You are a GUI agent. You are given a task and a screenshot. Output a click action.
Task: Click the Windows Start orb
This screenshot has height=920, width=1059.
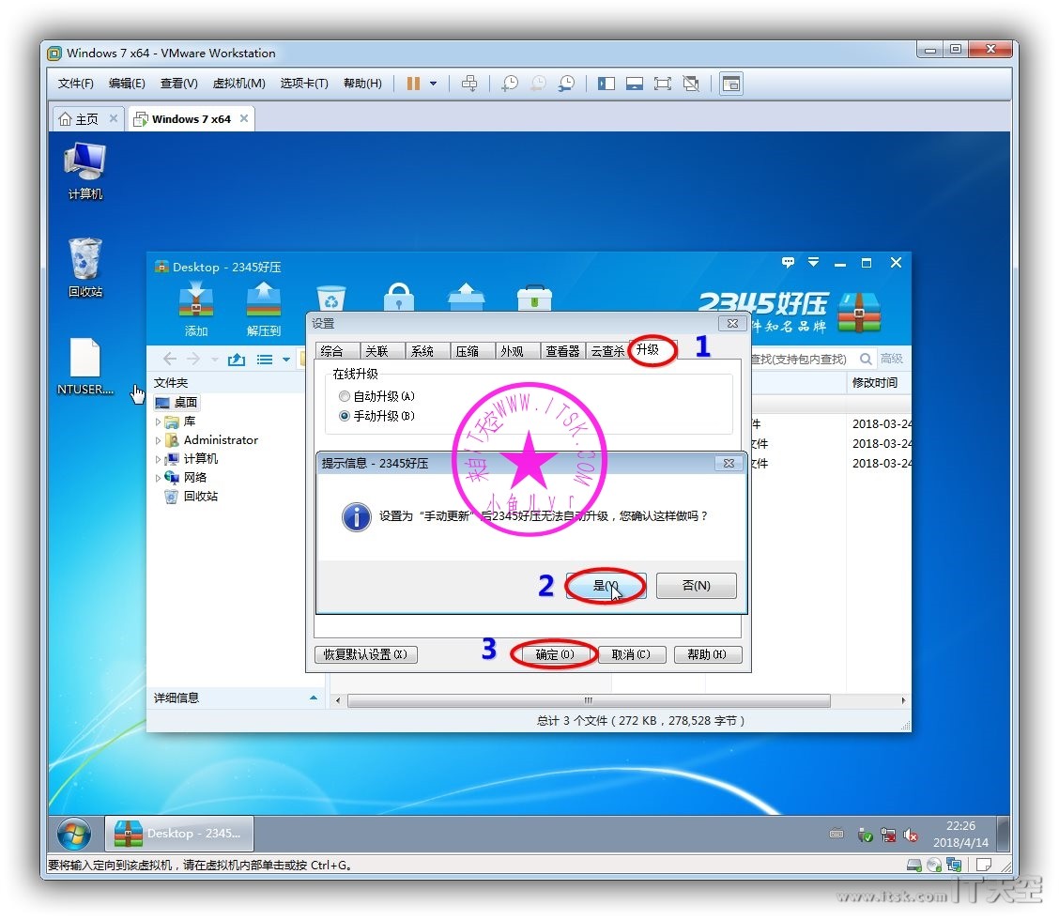coord(74,833)
